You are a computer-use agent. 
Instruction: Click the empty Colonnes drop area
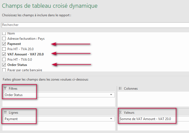[x=153, y=99]
